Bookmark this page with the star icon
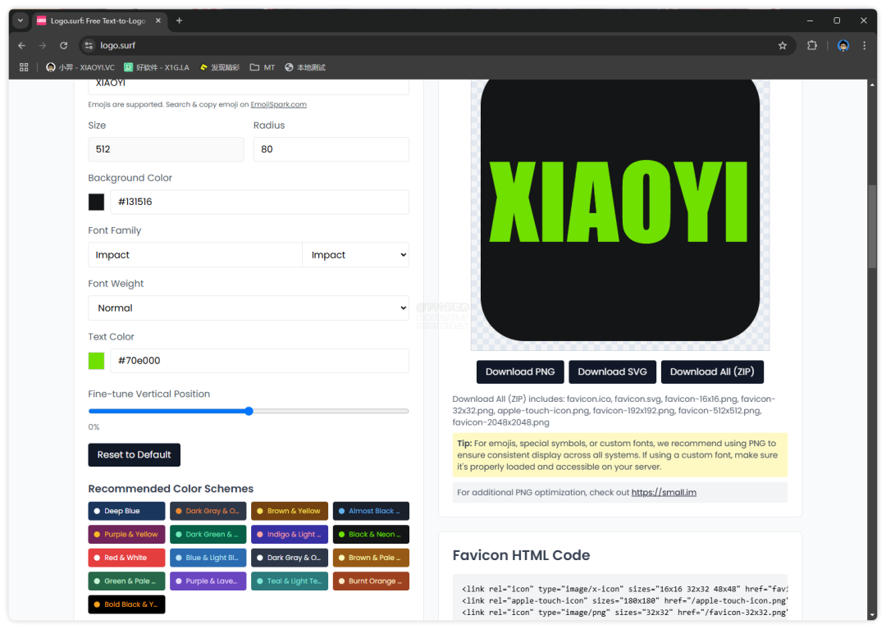 point(783,46)
